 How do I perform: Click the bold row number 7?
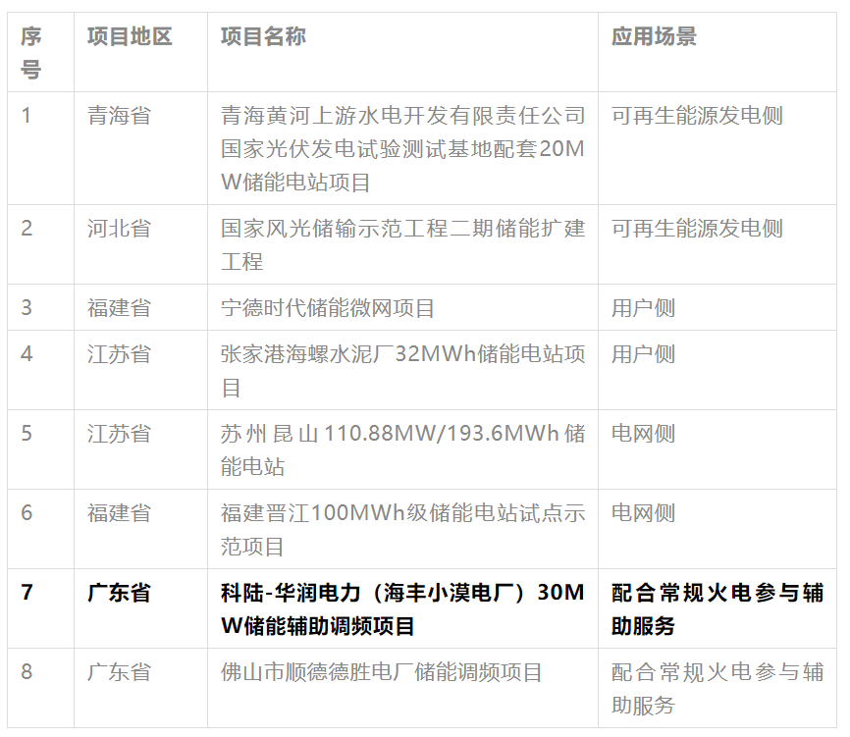tap(27, 593)
